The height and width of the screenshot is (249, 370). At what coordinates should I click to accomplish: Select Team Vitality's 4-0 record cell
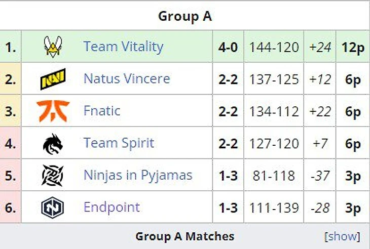click(228, 47)
